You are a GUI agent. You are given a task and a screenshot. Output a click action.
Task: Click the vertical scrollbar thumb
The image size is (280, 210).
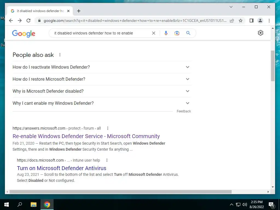point(273,66)
